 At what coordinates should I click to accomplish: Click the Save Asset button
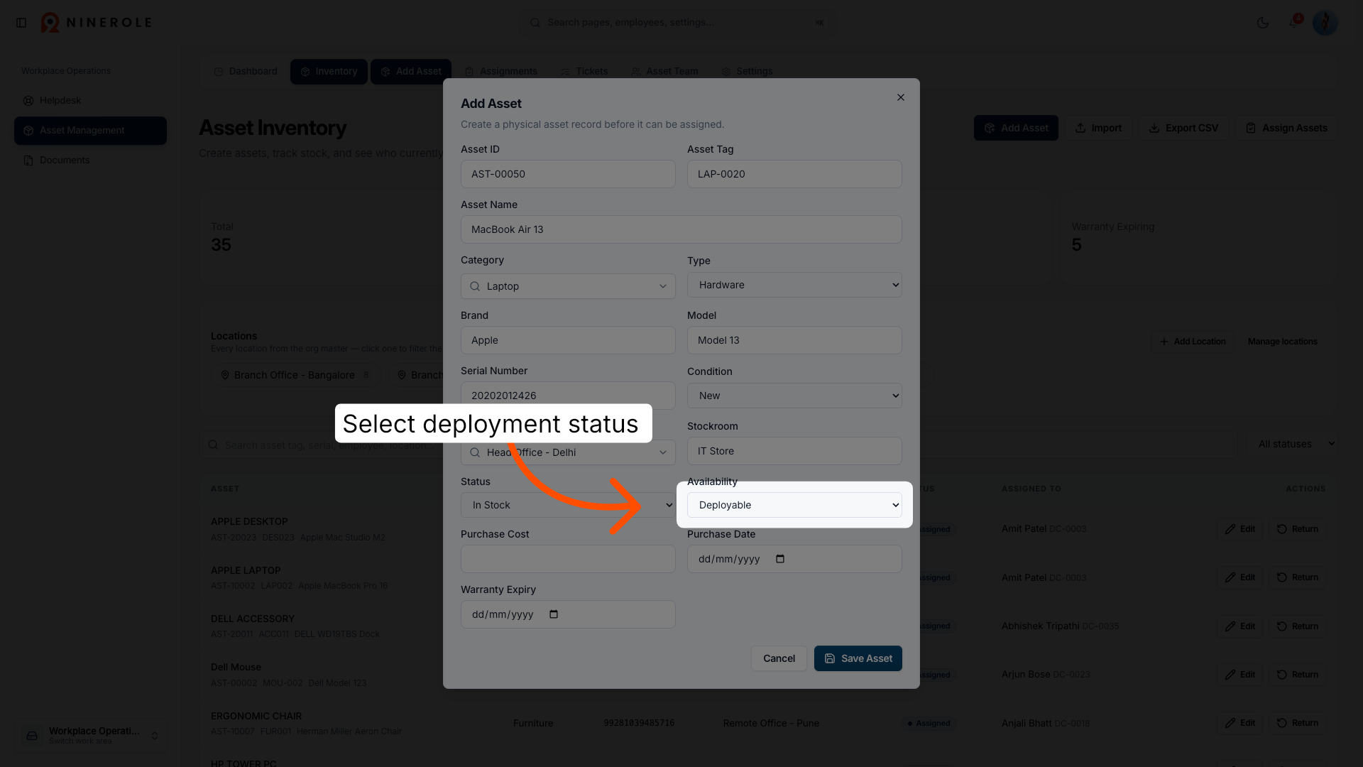(x=858, y=658)
